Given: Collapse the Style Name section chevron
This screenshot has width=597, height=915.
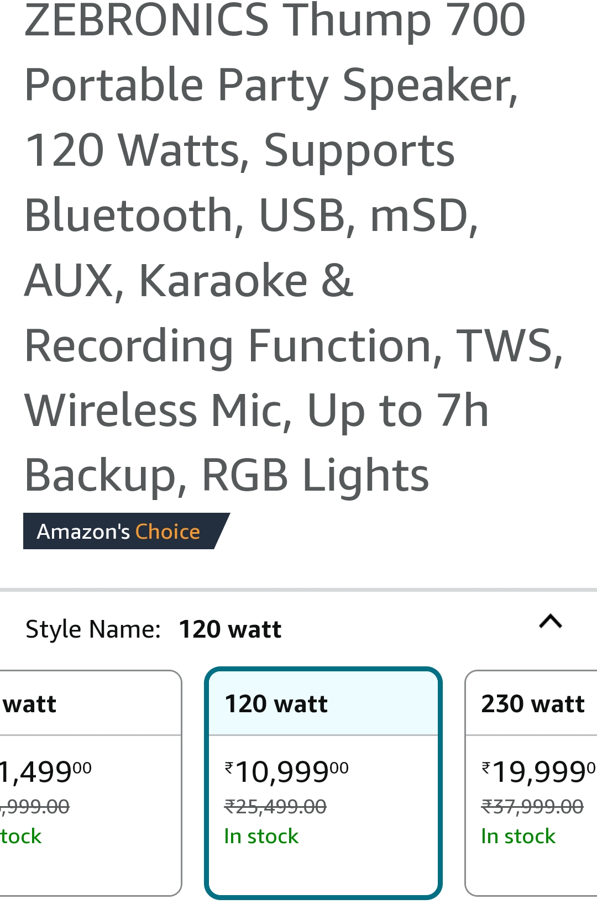Looking at the screenshot, I should coord(551,622).
